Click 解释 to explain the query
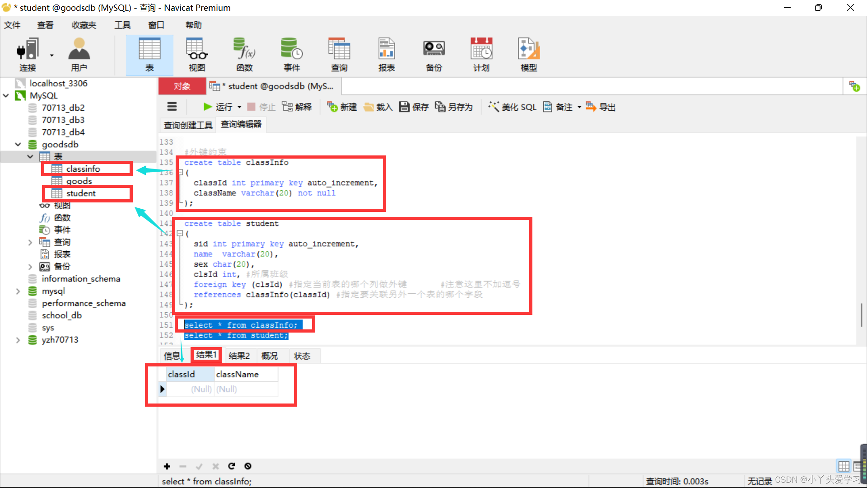867x488 pixels. (297, 107)
